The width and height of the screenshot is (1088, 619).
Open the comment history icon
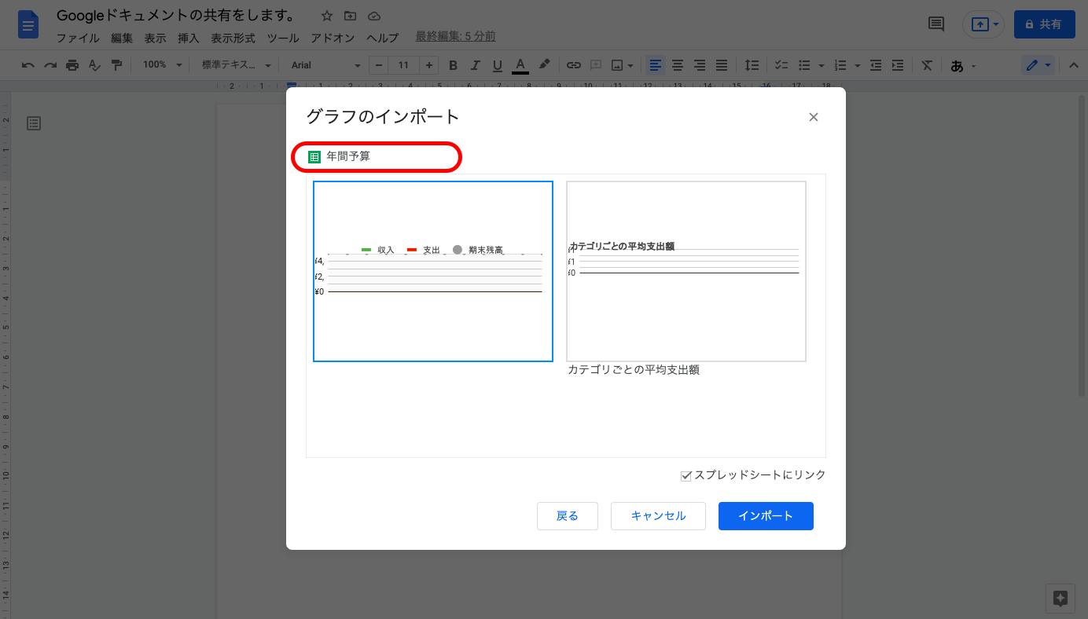click(936, 24)
